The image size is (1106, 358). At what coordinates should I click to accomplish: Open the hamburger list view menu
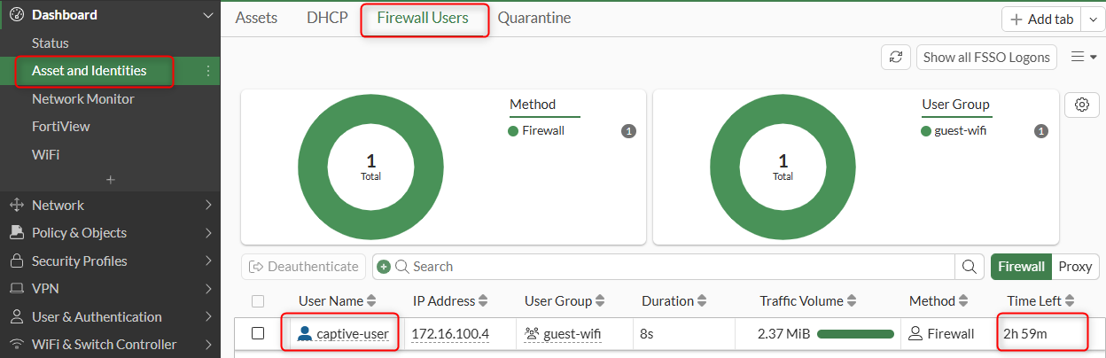click(x=1083, y=57)
